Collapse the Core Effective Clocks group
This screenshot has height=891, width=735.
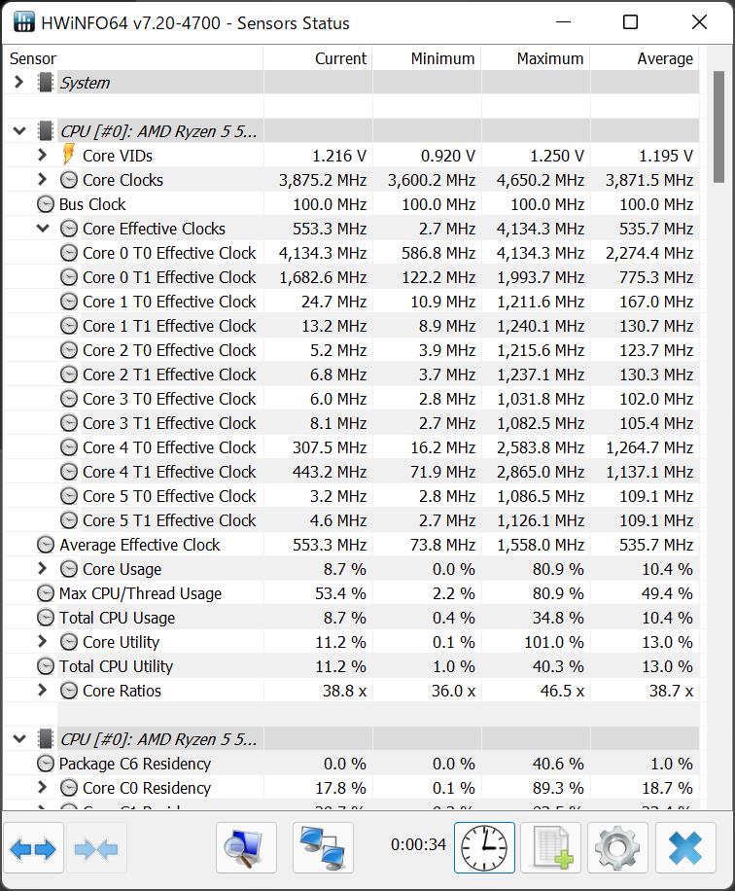[x=43, y=228]
